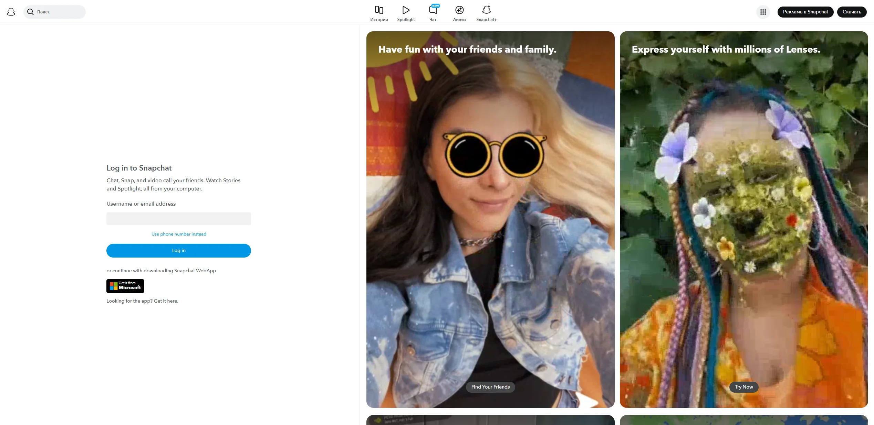Viewport: 874px width, 425px height.
Task: Click the search magnifier icon
Action: coord(30,12)
